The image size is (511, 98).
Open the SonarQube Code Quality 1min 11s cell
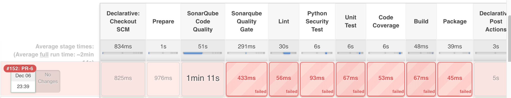203,79
